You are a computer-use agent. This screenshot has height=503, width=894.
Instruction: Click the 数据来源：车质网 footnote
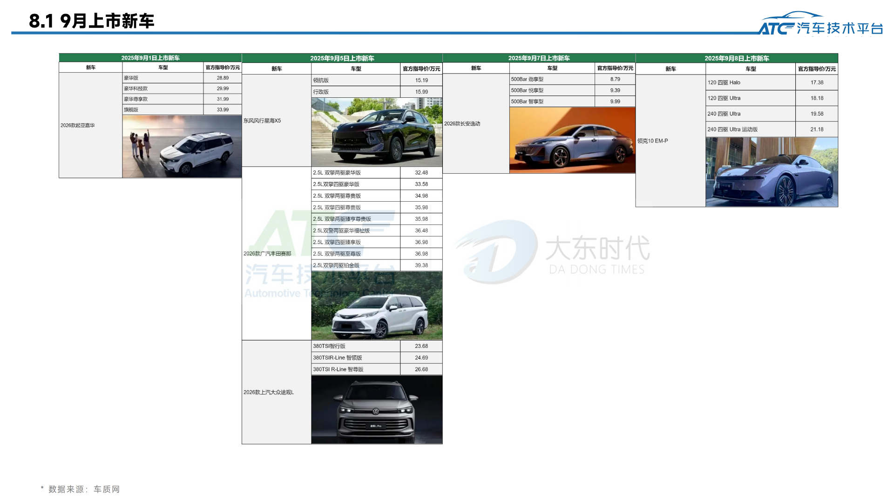pyautogui.click(x=80, y=489)
